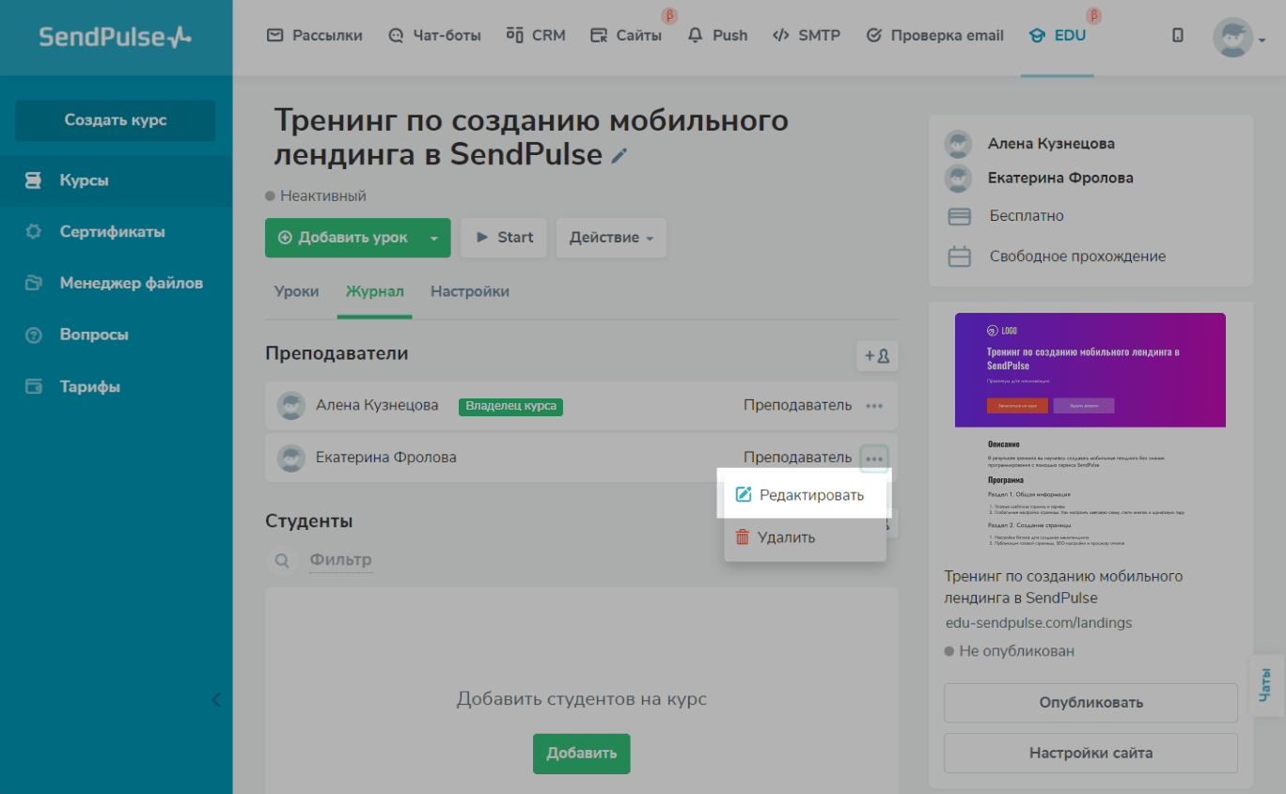Click Алена Кузнецова in the right panel

coord(1051,144)
